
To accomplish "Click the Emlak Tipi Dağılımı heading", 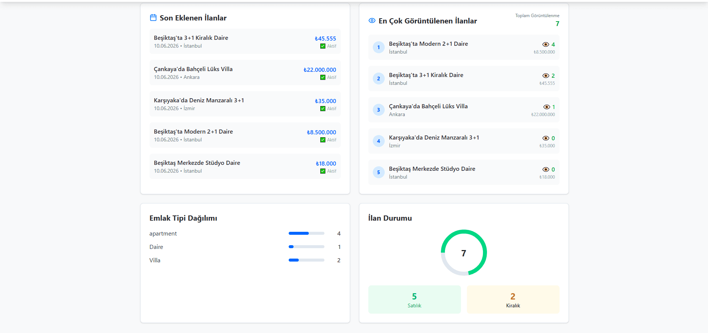I will 183,218.
